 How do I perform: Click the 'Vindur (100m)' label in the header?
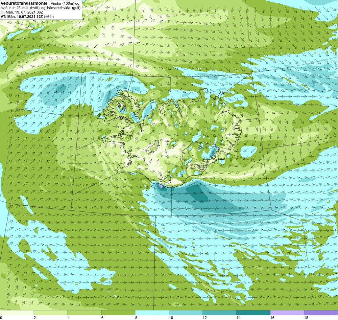click(x=62, y=3)
